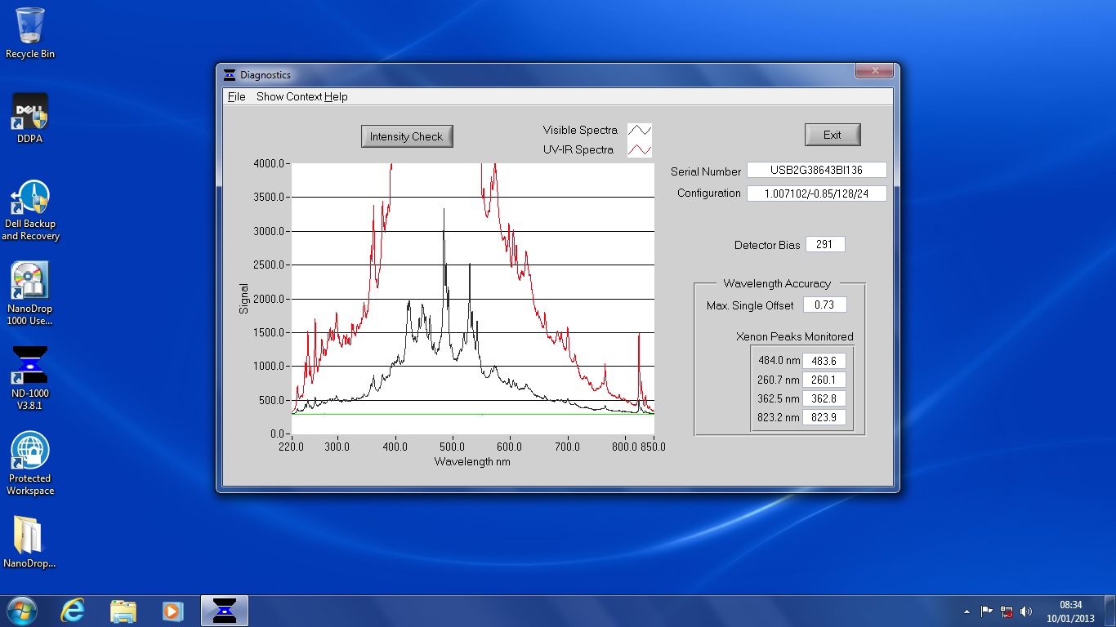Screen dimensions: 1116x627
Task: Select the DDPA desktop shortcut
Action: (x=30, y=118)
